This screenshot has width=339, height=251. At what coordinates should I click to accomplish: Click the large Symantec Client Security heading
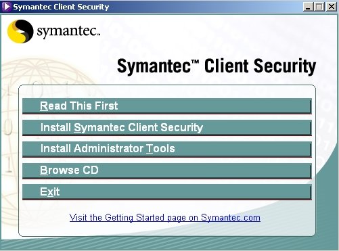[x=217, y=66]
